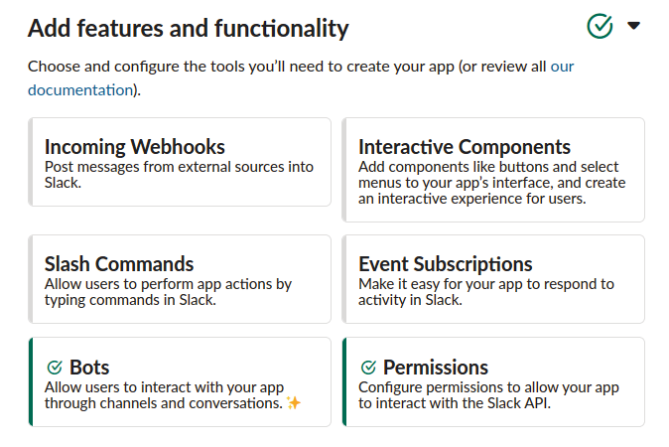Click the sparkle emoji in Bots card
Image resolution: width=669 pixels, height=447 pixels.
tap(293, 402)
